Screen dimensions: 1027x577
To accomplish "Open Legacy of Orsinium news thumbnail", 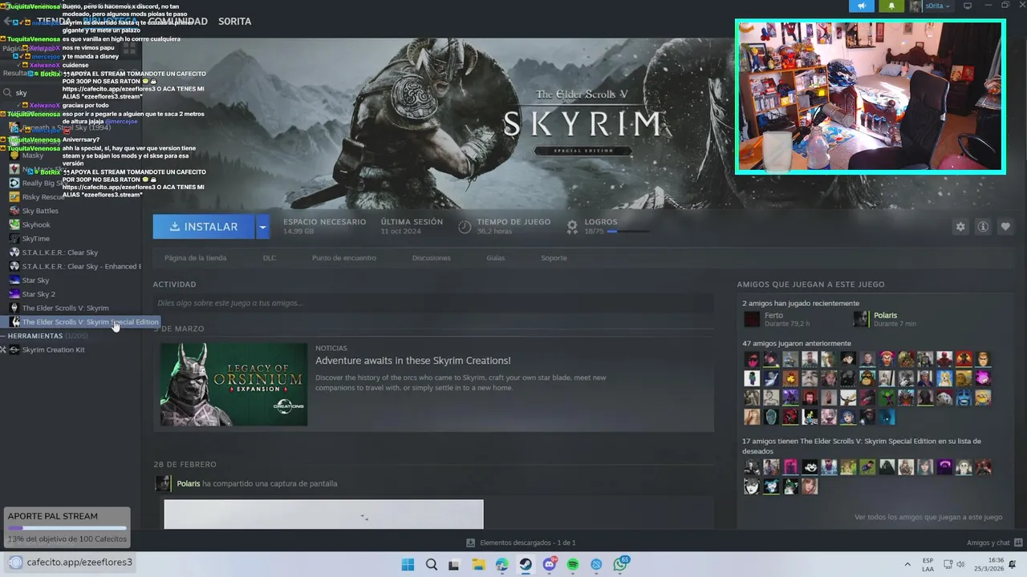I will pyautogui.click(x=233, y=385).
